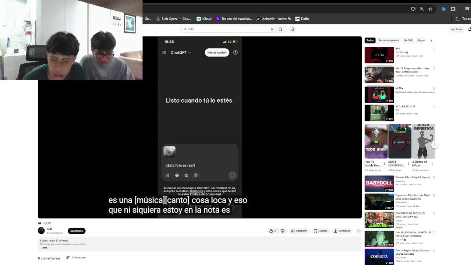Play the COQUETA video thumbnail

coord(379,257)
